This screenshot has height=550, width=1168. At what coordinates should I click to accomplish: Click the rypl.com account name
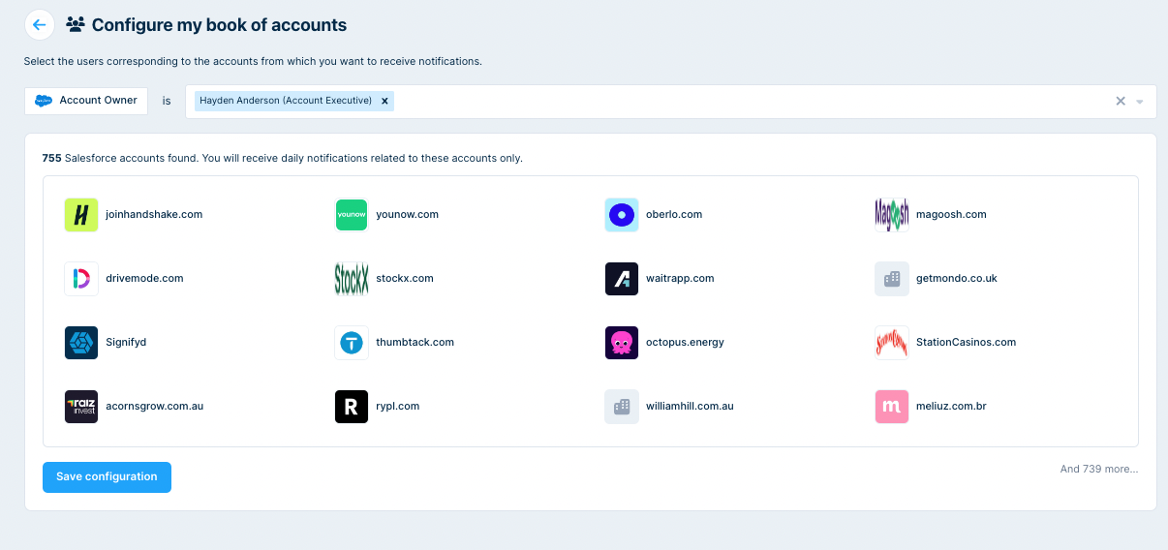(x=398, y=407)
